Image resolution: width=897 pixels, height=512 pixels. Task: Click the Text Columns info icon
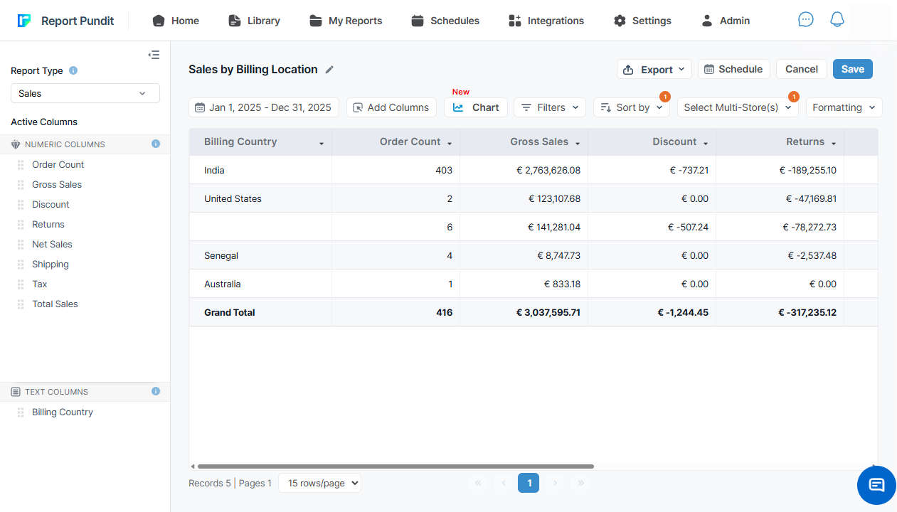tap(156, 391)
